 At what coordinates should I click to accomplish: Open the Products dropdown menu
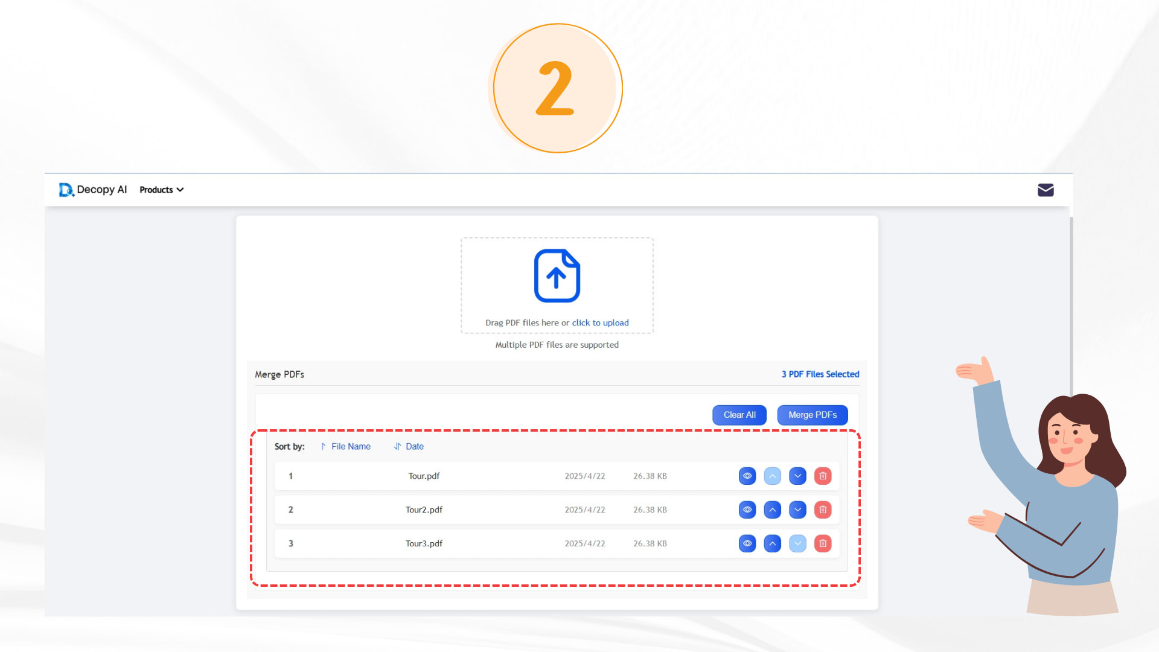pyautogui.click(x=162, y=190)
